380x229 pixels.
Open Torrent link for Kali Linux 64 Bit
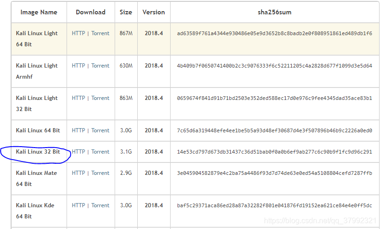(x=100, y=130)
